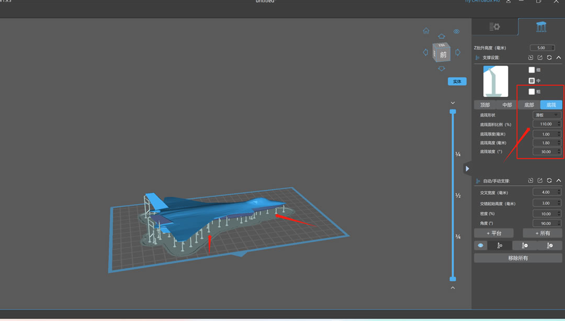Click the + 所有 button
565x321 pixels.
[543, 233]
